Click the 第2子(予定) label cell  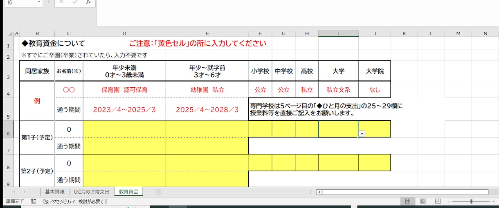[x=37, y=171]
